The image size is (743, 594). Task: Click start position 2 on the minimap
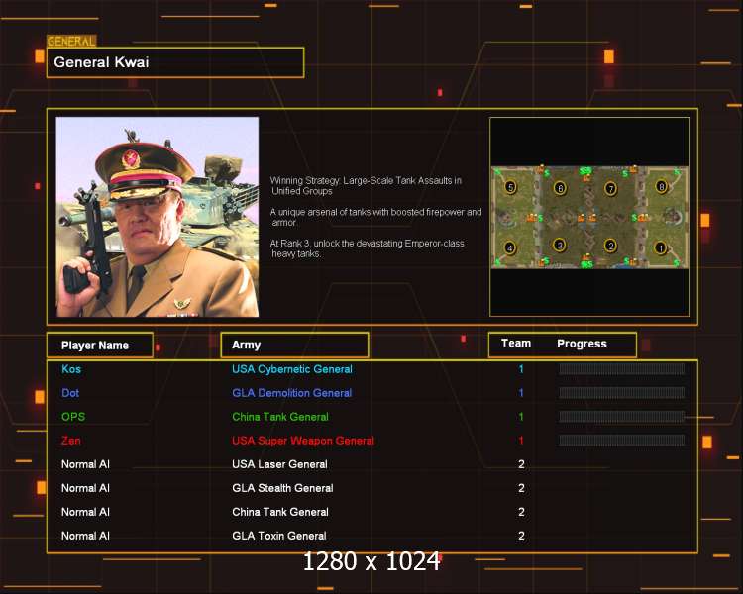pyautogui.click(x=610, y=246)
